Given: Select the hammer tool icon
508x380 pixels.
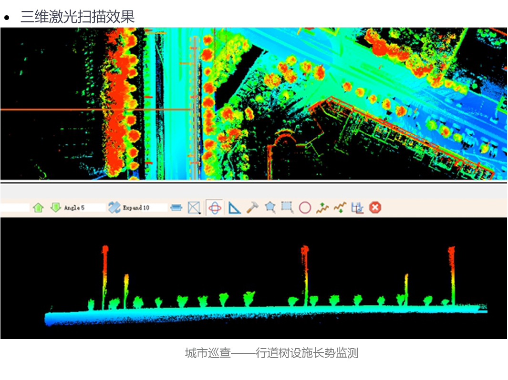Looking at the screenshot, I should coord(252,208).
